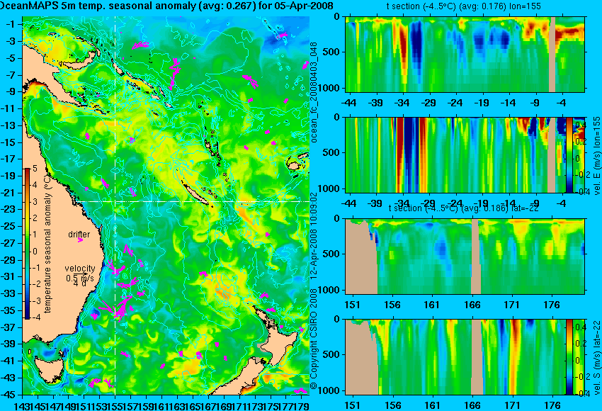This screenshot has width=602, height=411.
Task: Click the '-34' tick below the top temperature section
Action: click(x=402, y=103)
